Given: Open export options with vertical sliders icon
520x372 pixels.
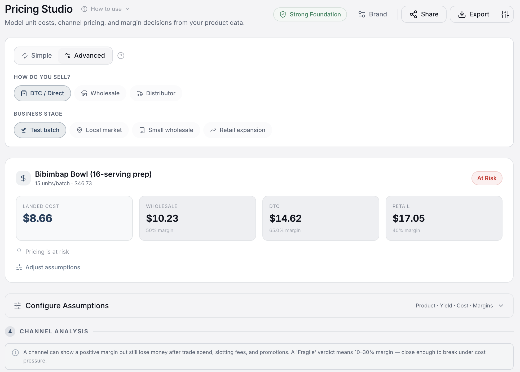Looking at the screenshot, I should pos(505,14).
